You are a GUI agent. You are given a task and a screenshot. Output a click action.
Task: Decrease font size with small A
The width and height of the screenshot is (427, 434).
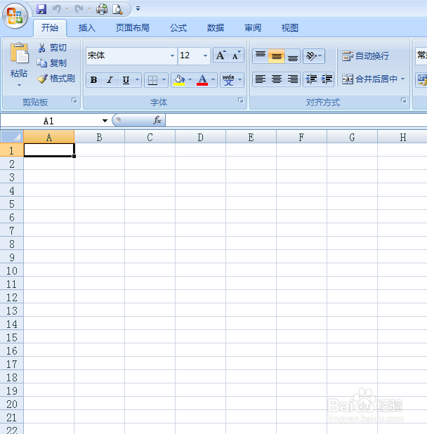(236, 55)
